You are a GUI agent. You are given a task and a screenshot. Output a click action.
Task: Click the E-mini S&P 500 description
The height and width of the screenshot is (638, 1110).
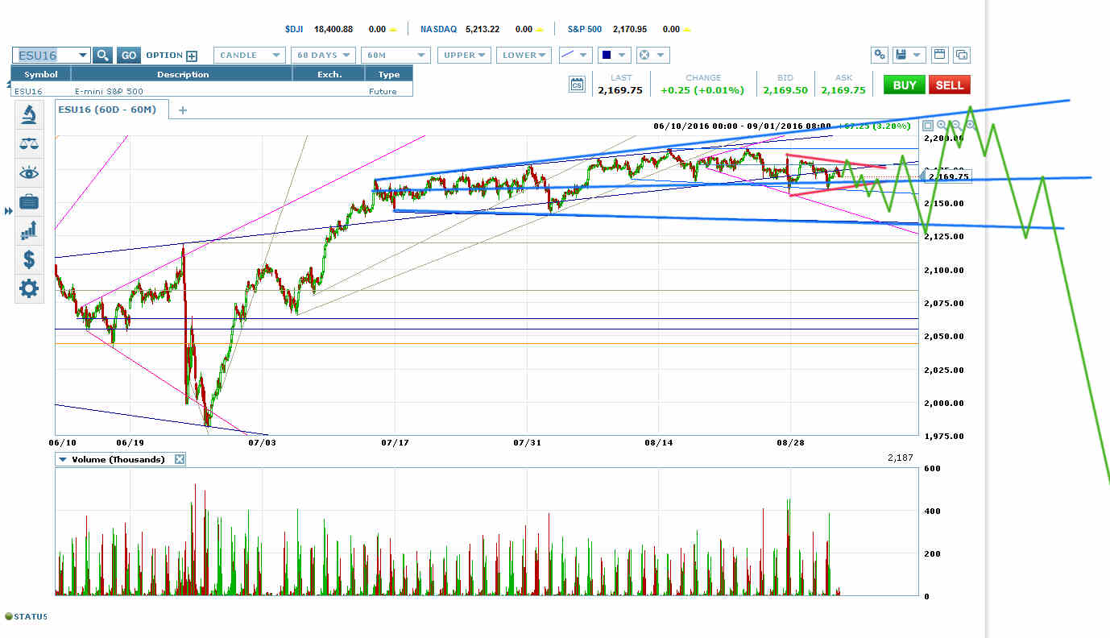(x=109, y=91)
